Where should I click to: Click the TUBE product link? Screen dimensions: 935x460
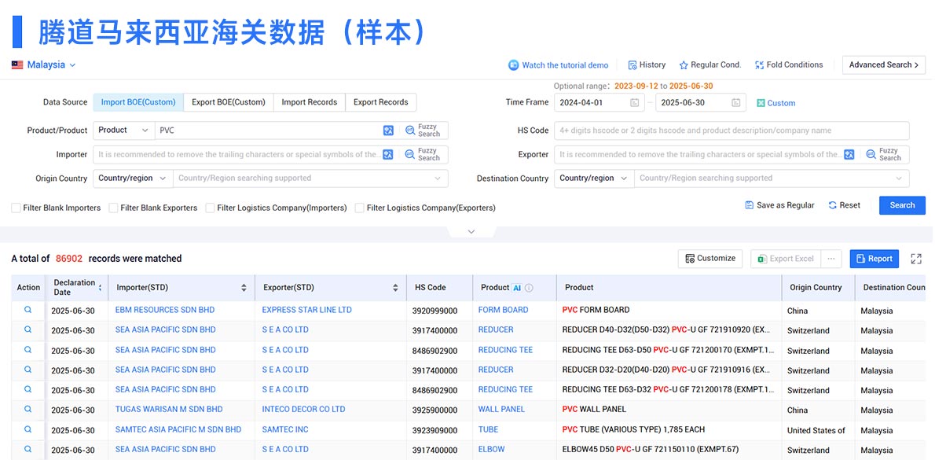(x=488, y=429)
